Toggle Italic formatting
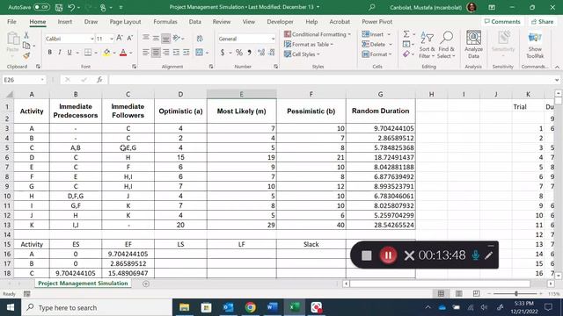Viewport: 563px width, 316px height. (60, 53)
